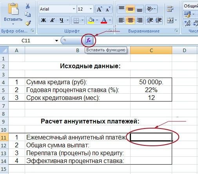
Task: Select column D header
Action: 184,50
